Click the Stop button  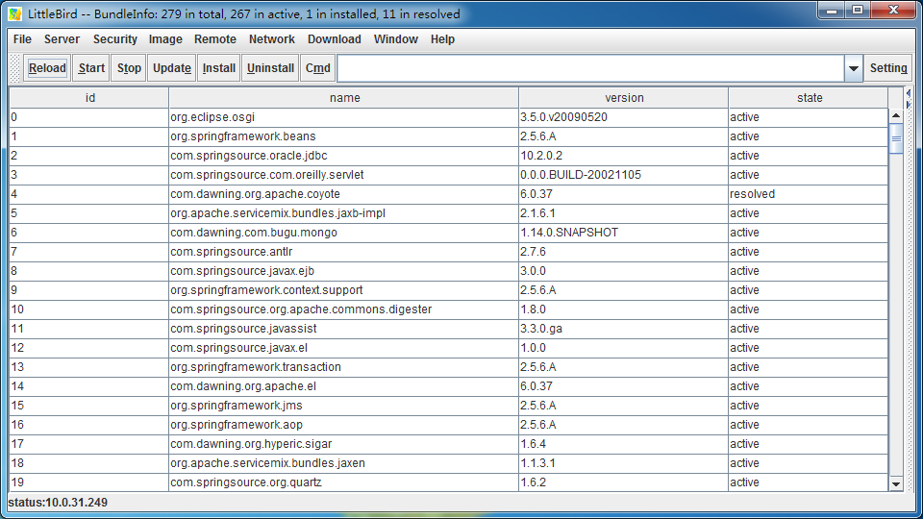pos(128,68)
